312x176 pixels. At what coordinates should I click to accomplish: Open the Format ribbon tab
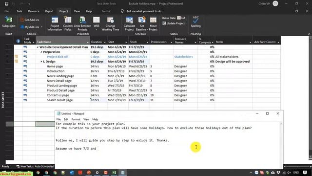pyautogui.click(x=106, y=11)
